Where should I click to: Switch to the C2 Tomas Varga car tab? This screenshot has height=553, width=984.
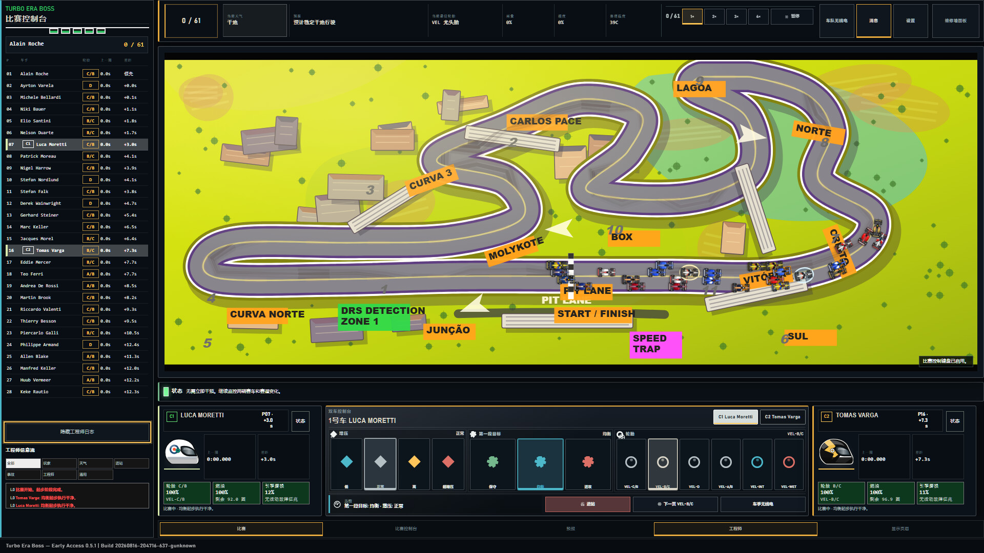tap(783, 417)
